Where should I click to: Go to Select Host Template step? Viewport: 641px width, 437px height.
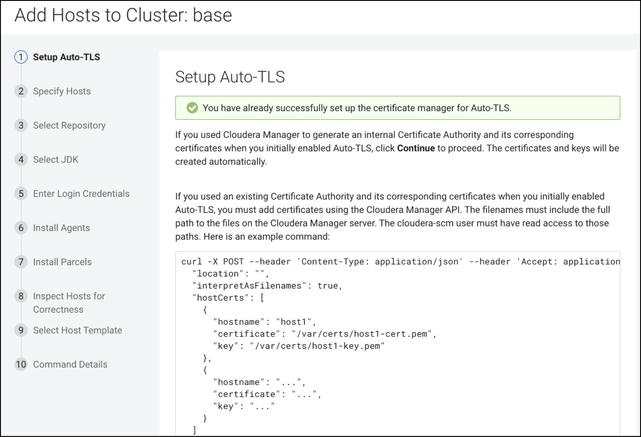pos(77,330)
